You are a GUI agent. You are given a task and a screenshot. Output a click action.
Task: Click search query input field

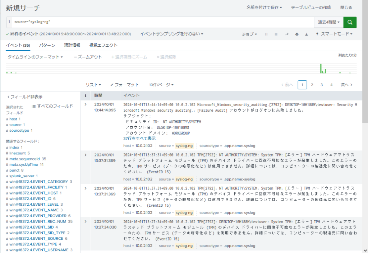(x=162, y=22)
